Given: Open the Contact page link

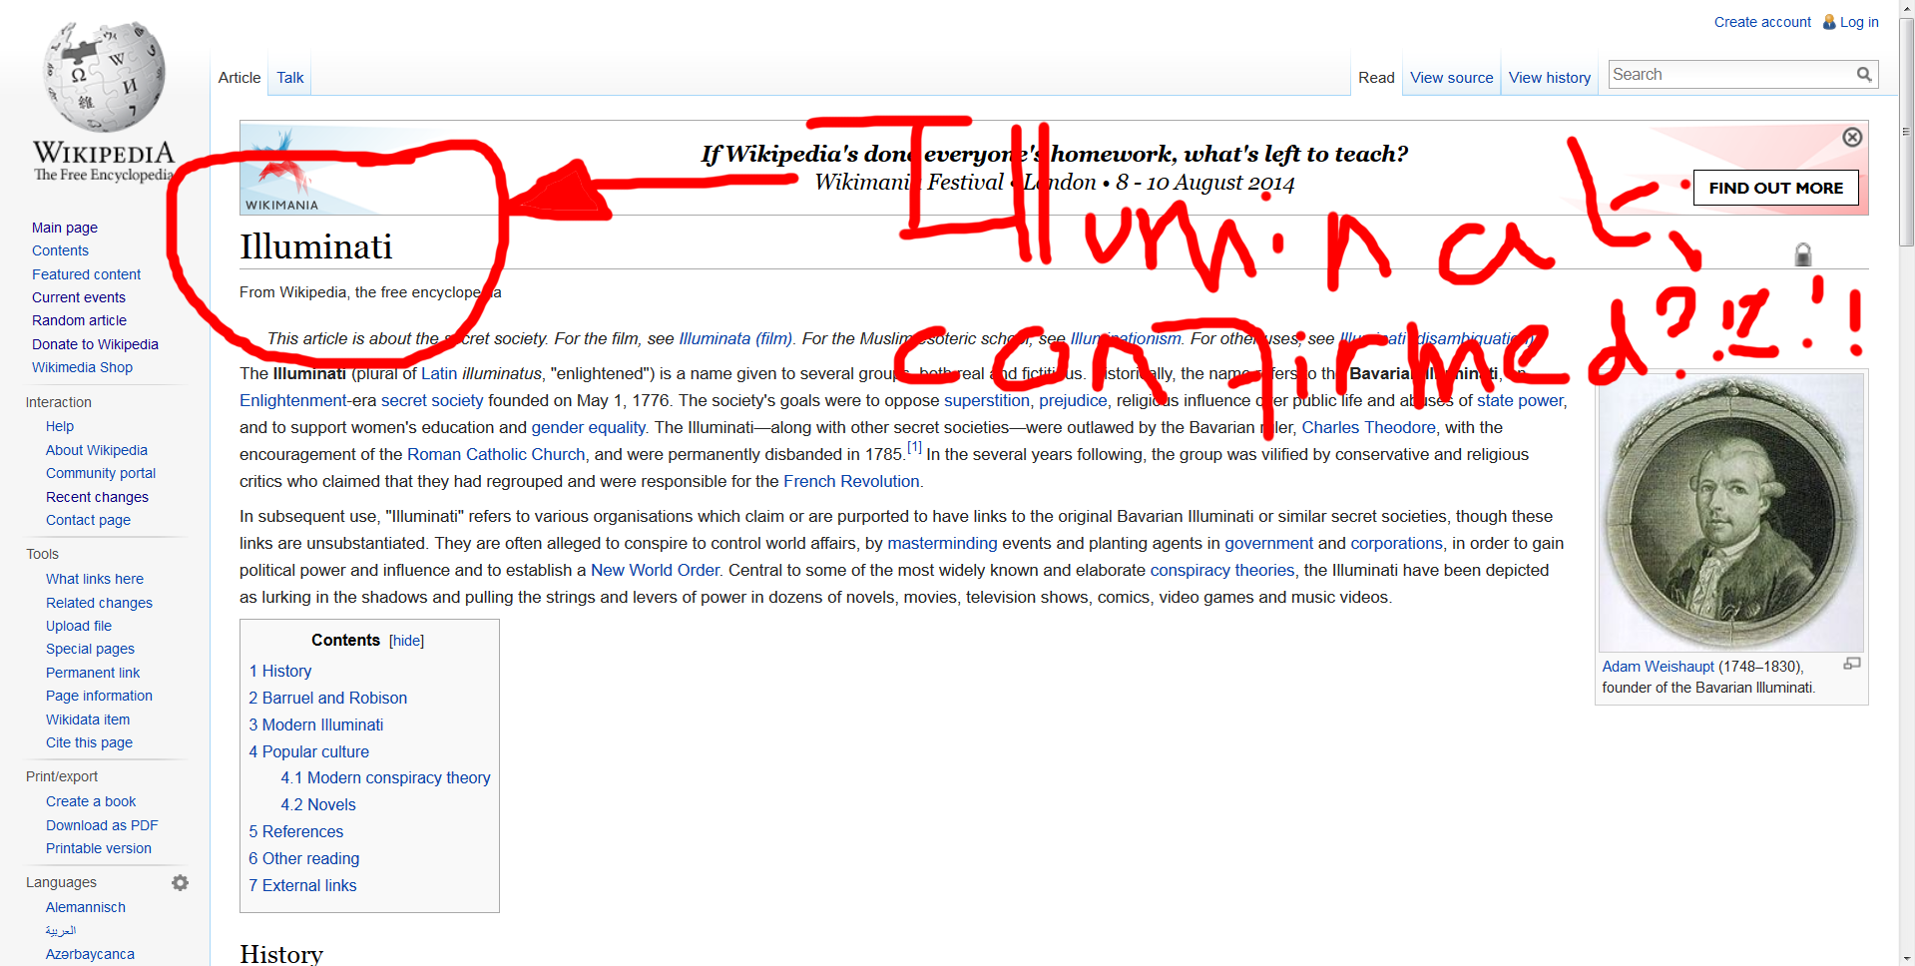Looking at the screenshot, I should (88, 520).
